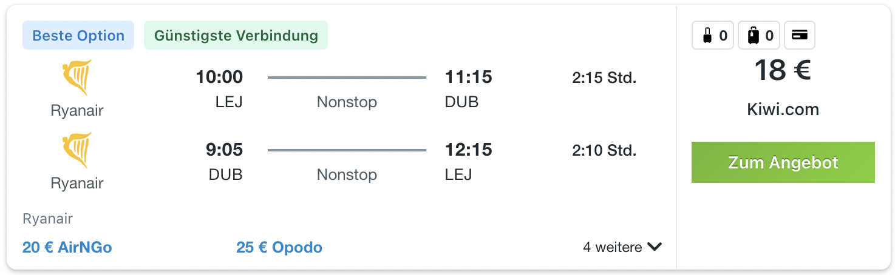
Task: Click the 2:15 Std. duration
Action: (604, 78)
